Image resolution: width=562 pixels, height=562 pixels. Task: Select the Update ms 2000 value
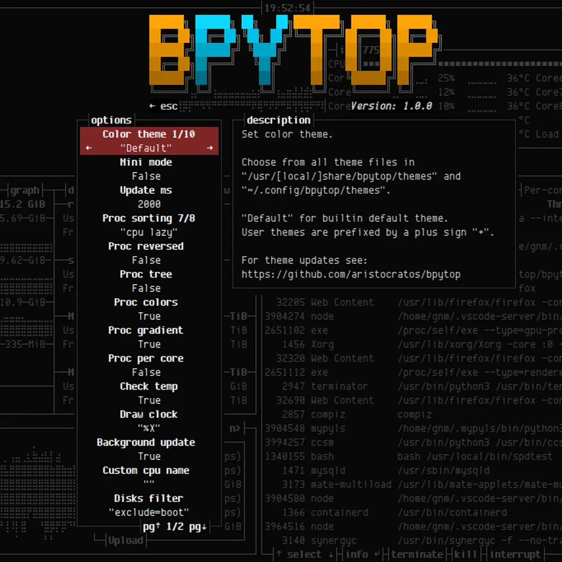pos(149,204)
